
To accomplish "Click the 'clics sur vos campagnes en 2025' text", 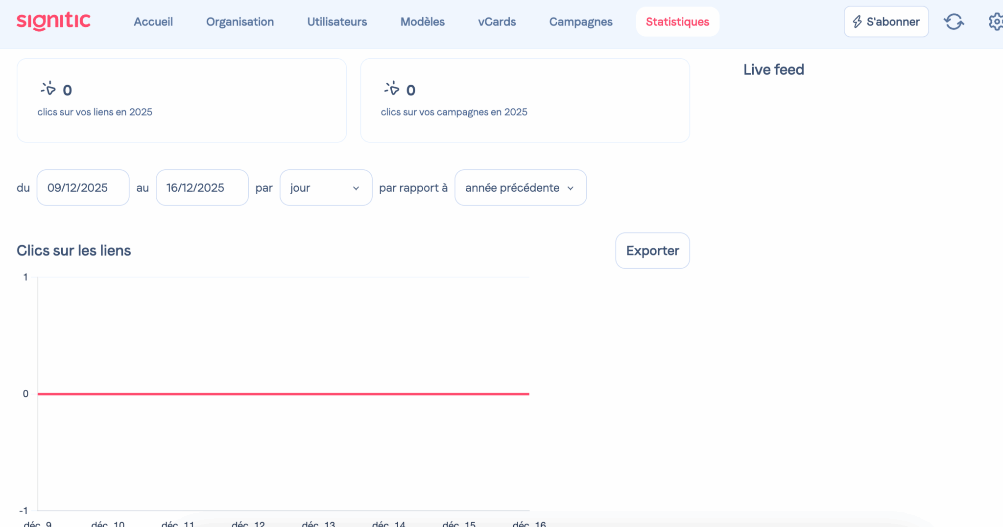I will (454, 112).
